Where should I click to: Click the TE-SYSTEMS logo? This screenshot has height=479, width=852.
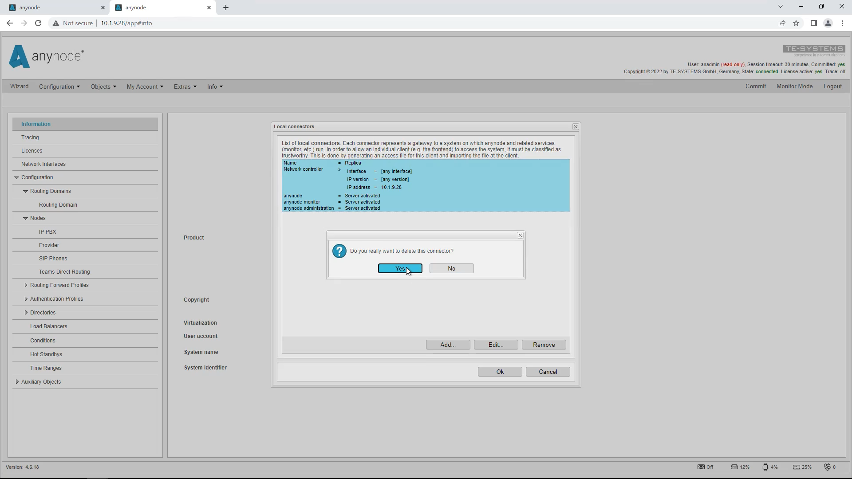(x=814, y=50)
